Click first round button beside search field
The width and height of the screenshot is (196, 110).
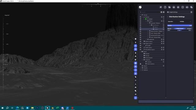tap(161, 12)
